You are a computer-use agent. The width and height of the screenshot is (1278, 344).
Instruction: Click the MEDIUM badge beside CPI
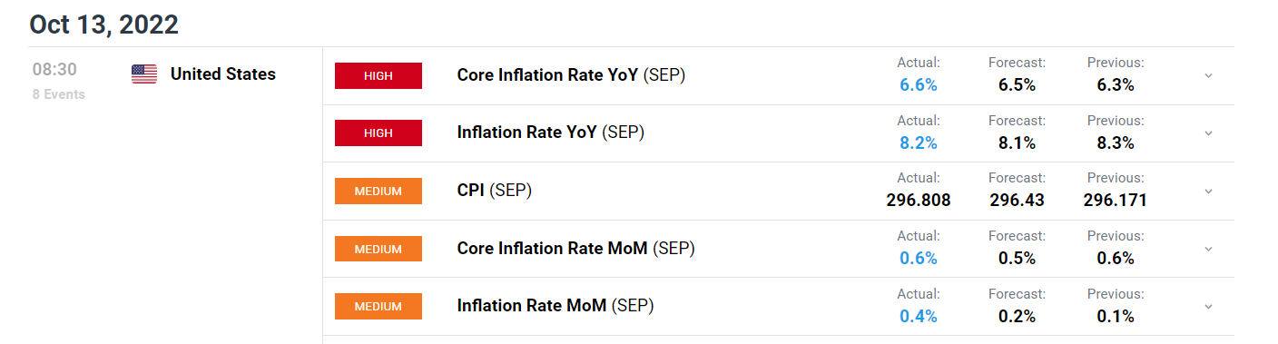378,191
